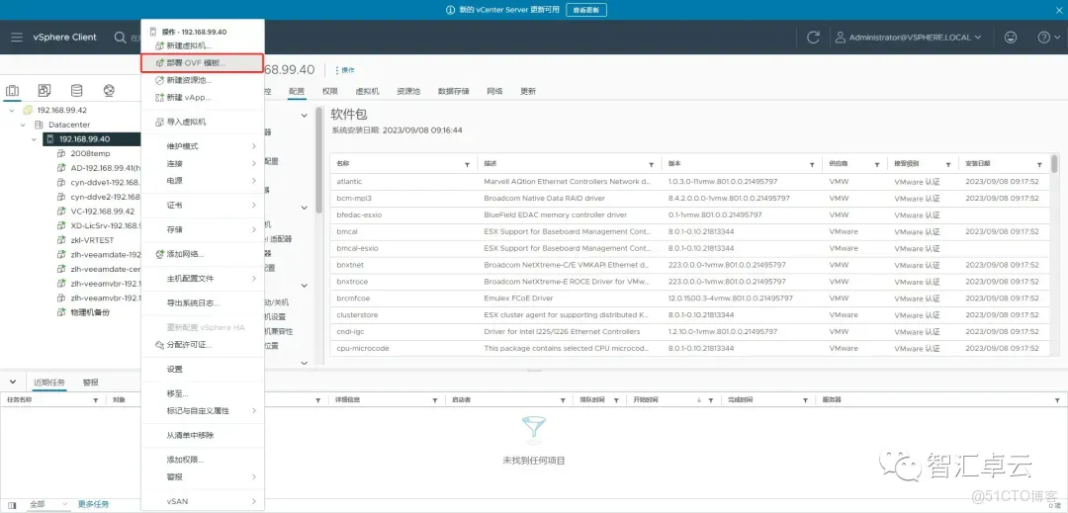Switch to the 数据存储 tab

pyautogui.click(x=453, y=91)
